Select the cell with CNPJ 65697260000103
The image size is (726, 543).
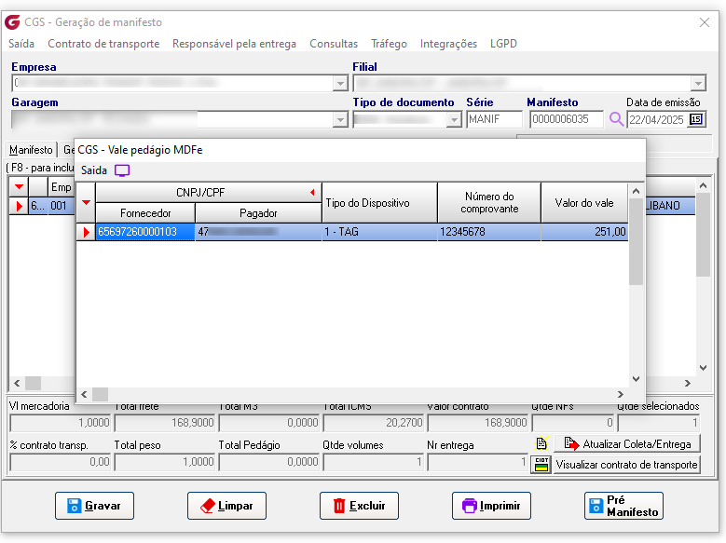tap(145, 232)
